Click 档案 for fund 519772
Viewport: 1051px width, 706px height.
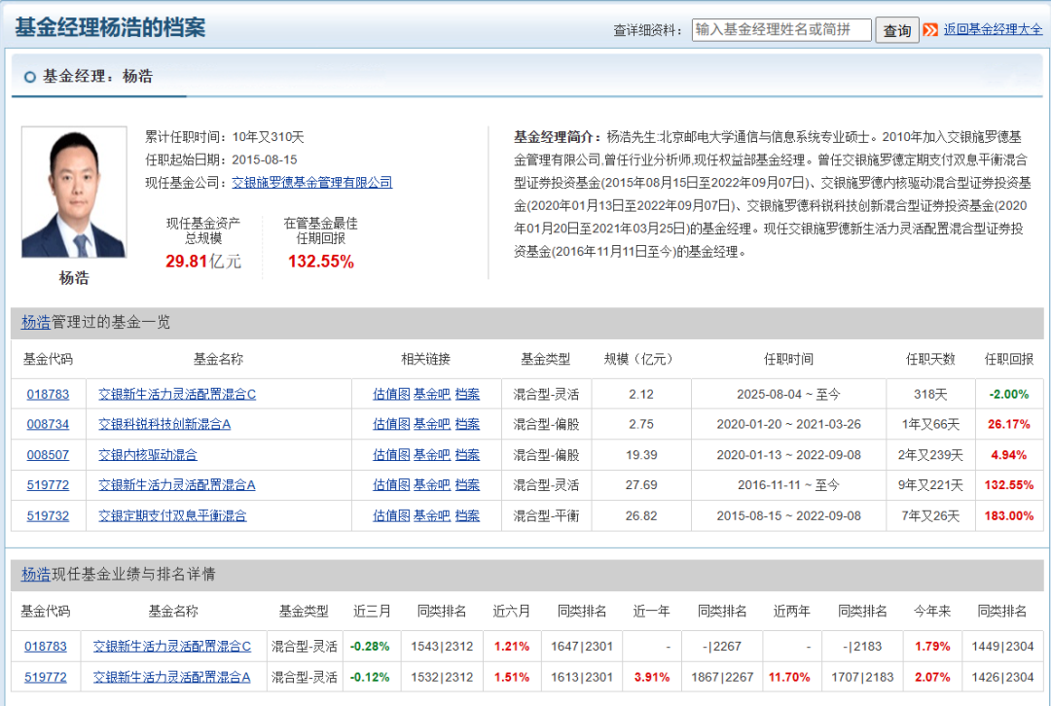click(467, 485)
